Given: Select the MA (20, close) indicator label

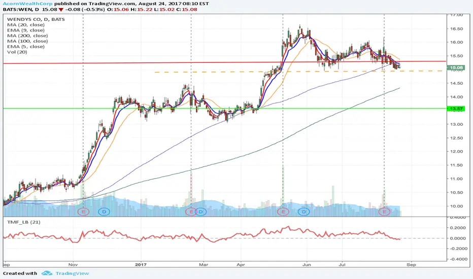Looking at the screenshot, I should (x=26, y=25).
